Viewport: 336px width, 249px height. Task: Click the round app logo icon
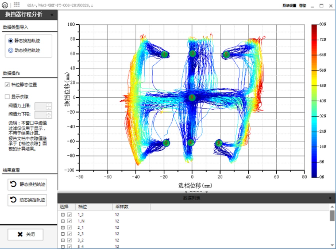5,5
